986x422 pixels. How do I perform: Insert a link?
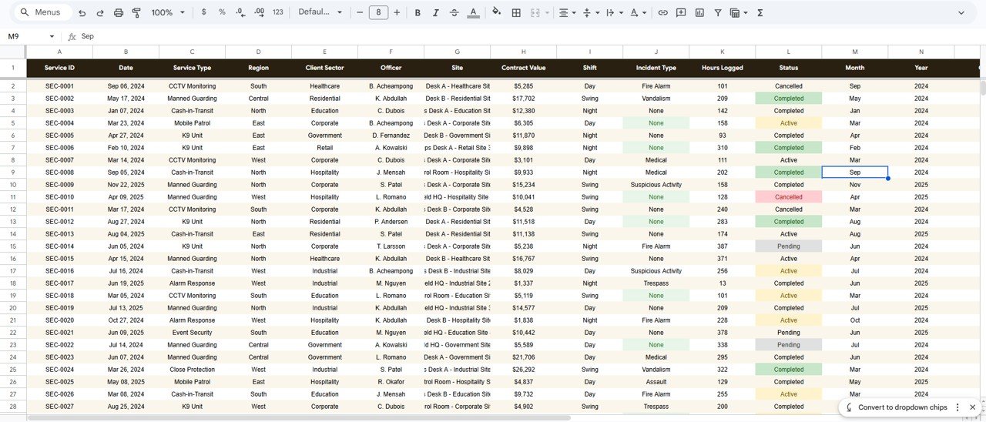click(662, 12)
